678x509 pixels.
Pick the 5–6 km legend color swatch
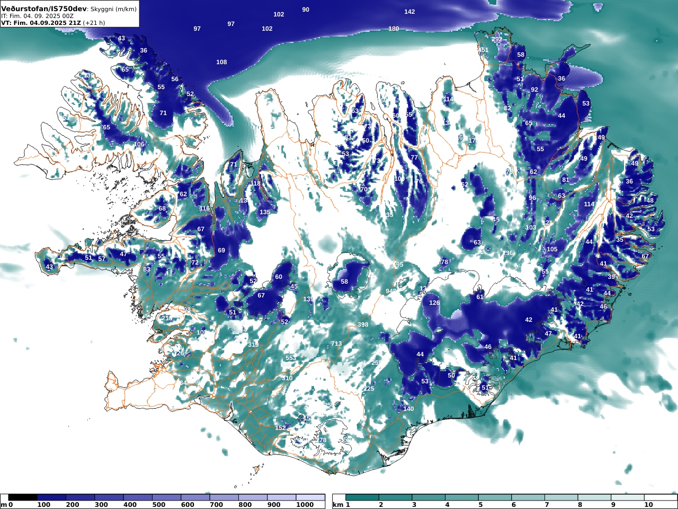coord(495,497)
